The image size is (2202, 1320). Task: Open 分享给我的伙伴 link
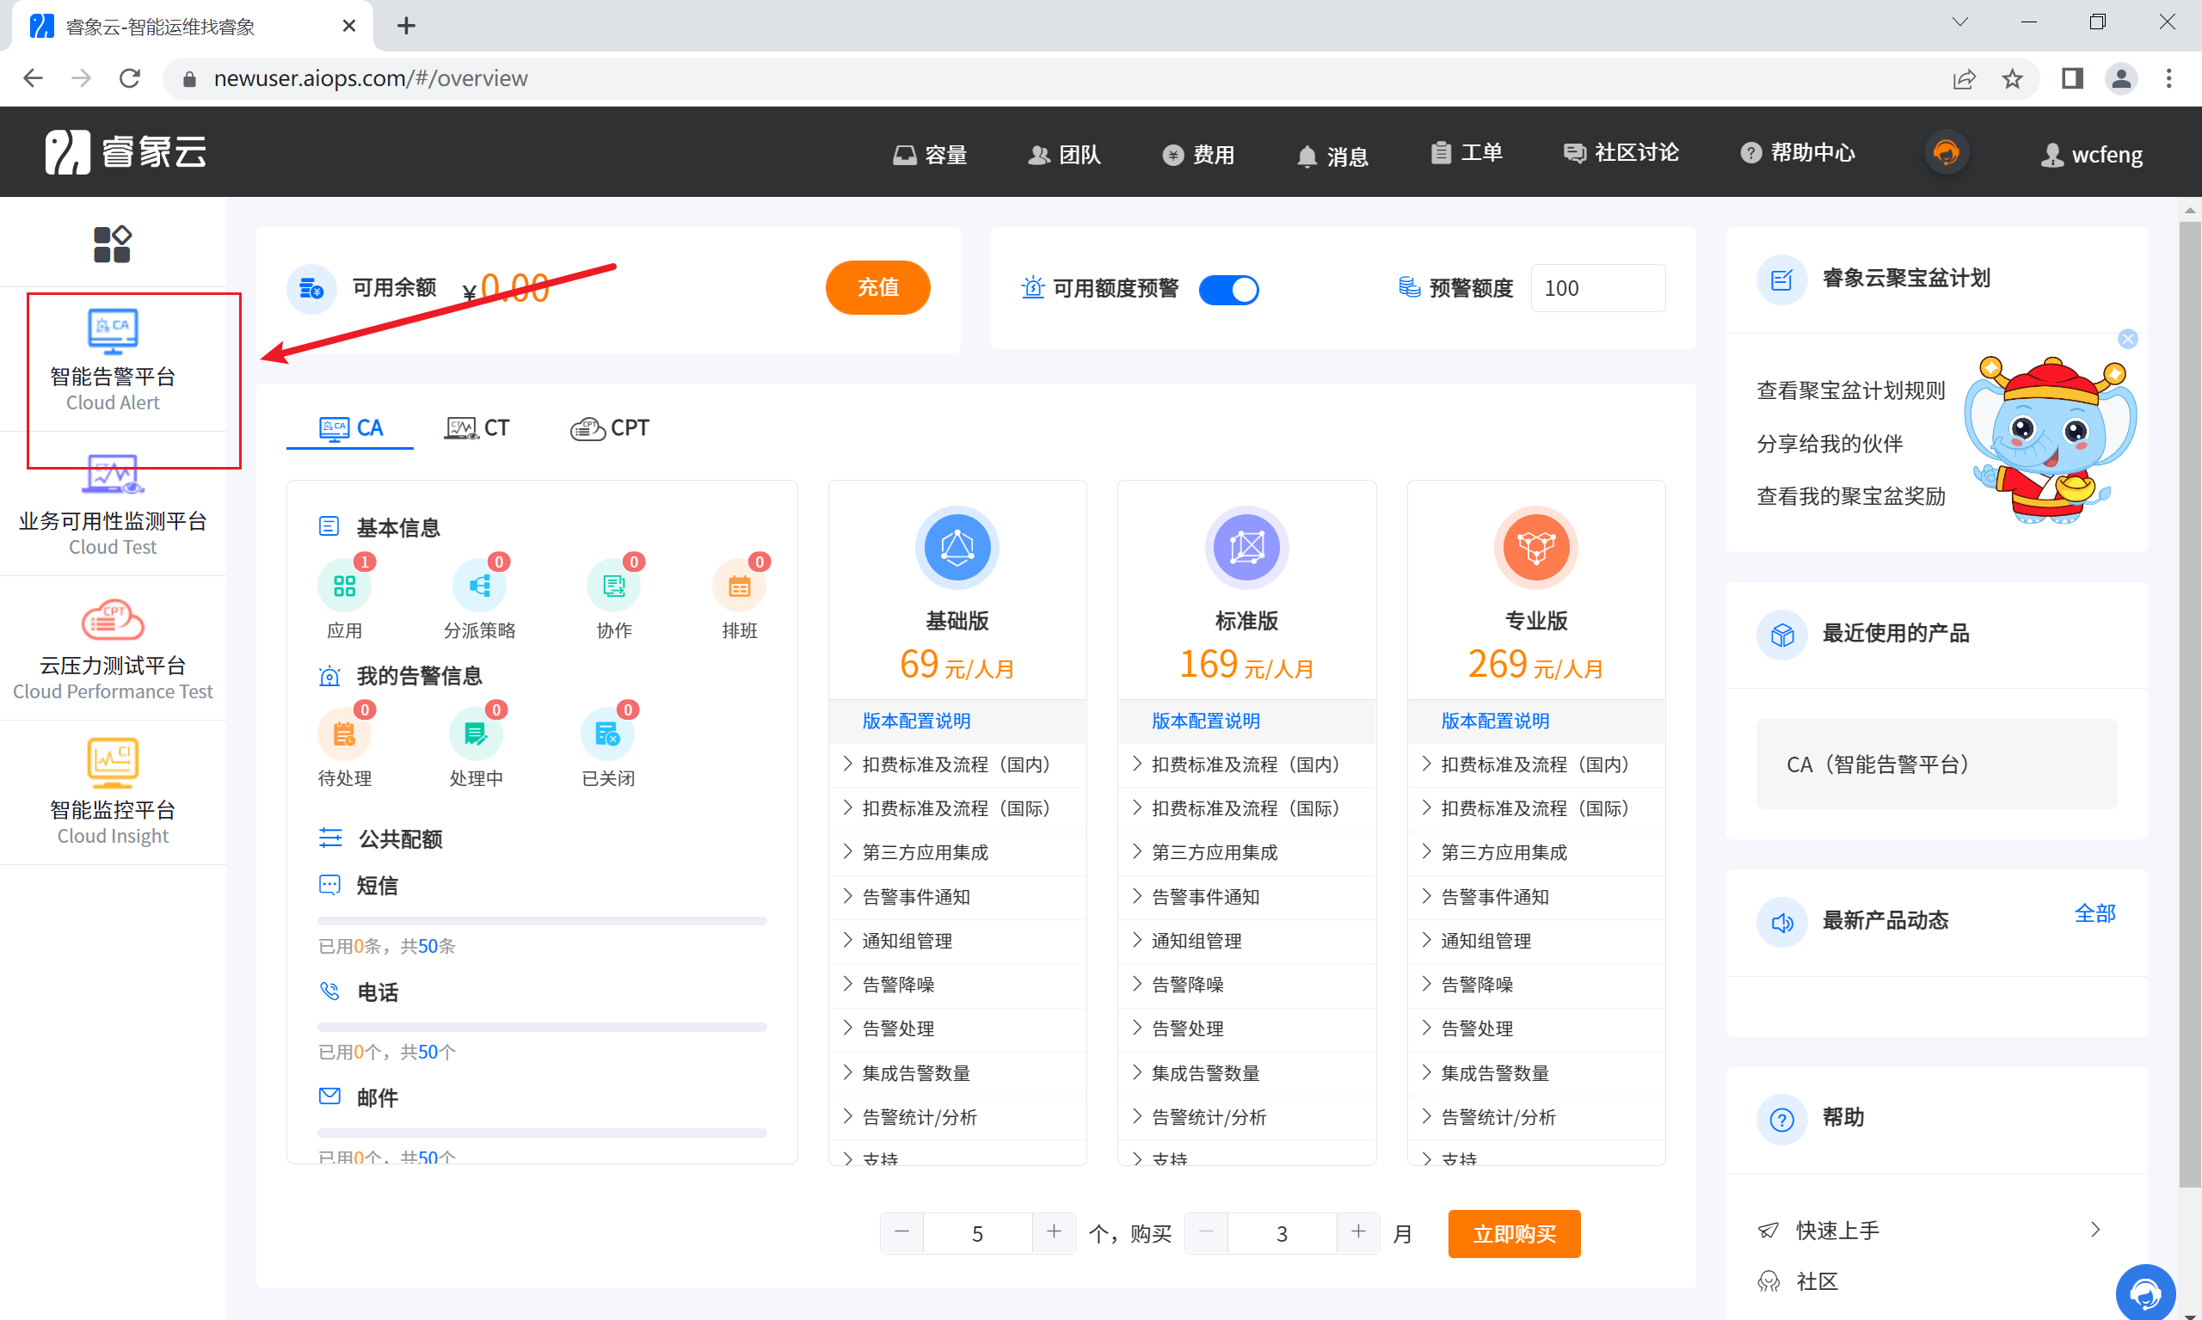pyautogui.click(x=1830, y=444)
